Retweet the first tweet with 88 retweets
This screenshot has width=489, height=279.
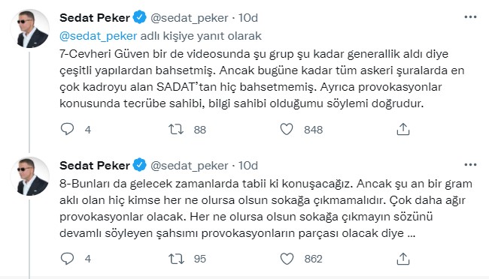(176, 129)
